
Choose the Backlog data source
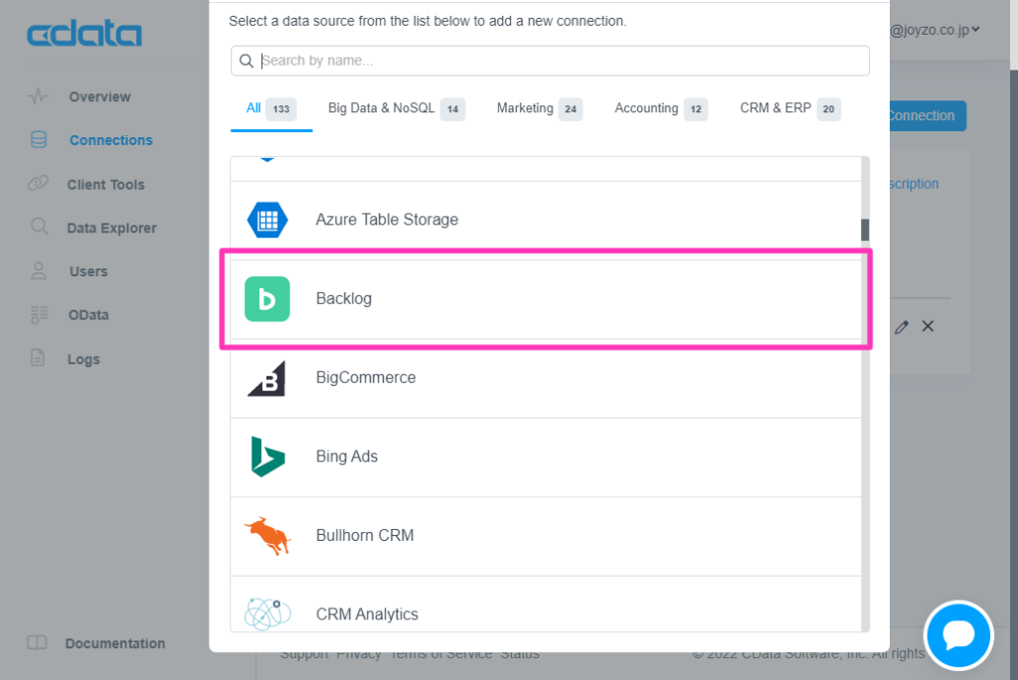[x=546, y=299]
